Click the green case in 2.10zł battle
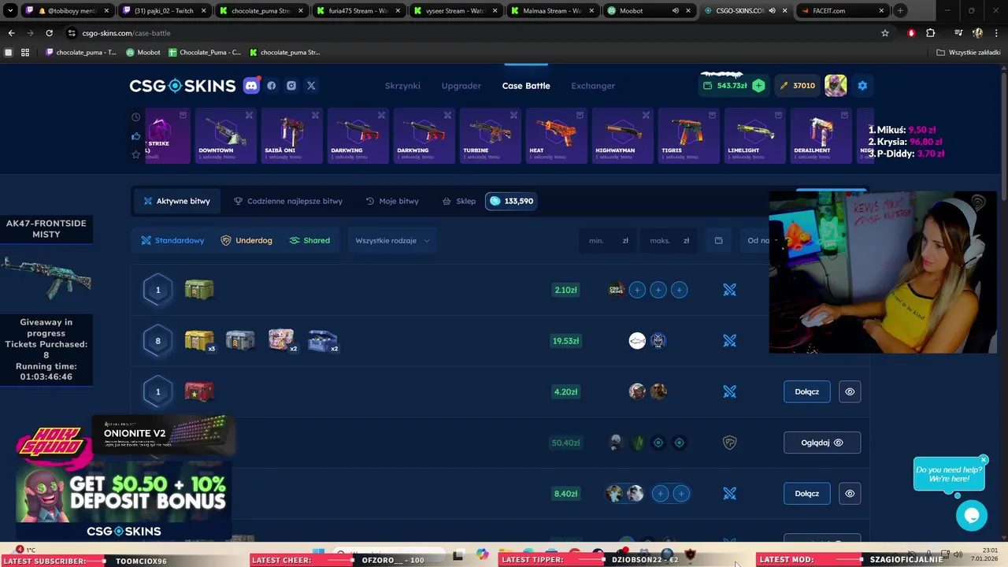The width and height of the screenshot is (1008, 567). click(x=199, y=290)
